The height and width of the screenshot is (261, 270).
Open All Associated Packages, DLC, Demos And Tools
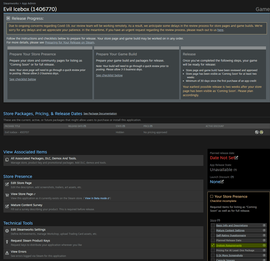click(x=44, y=158)
